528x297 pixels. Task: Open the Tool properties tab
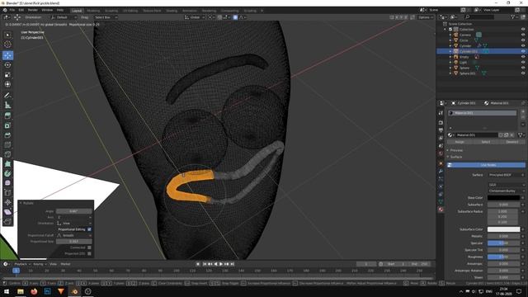pyautogui.click(x=441, y=113)
